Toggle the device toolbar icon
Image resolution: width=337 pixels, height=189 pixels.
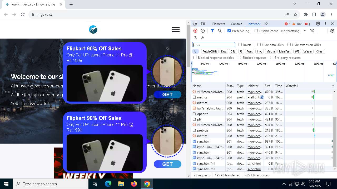(x=203, y=24)
